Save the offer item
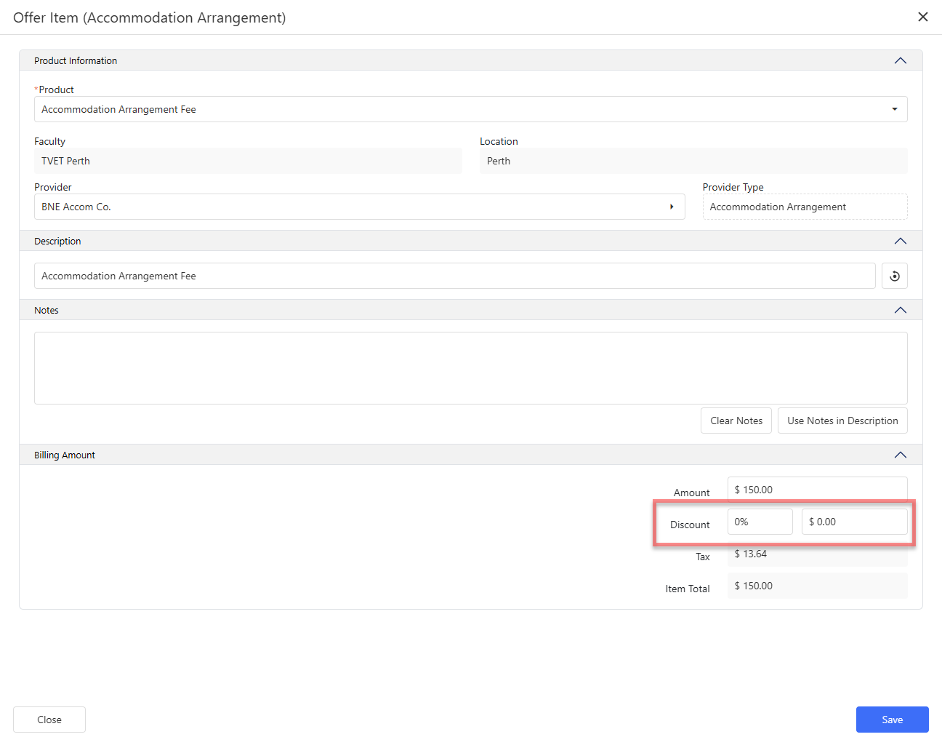 (x=893, y=720)
